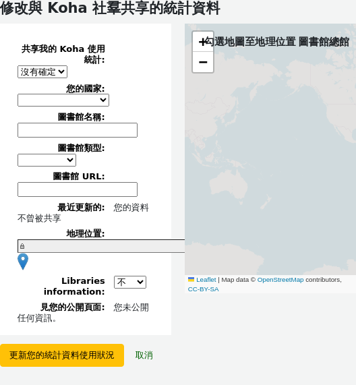Open the CC-BY-SA license link
Viewport: 356px width, 385px height.
click(204, 289)
